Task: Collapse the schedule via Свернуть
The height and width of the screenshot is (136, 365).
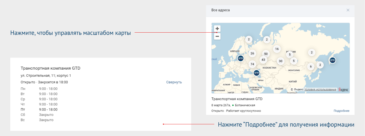Action: [174, 82]
